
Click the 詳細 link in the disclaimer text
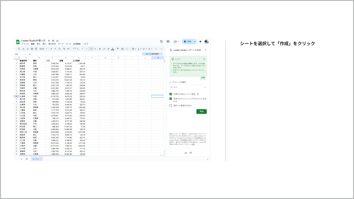click(x=193, y=144)
